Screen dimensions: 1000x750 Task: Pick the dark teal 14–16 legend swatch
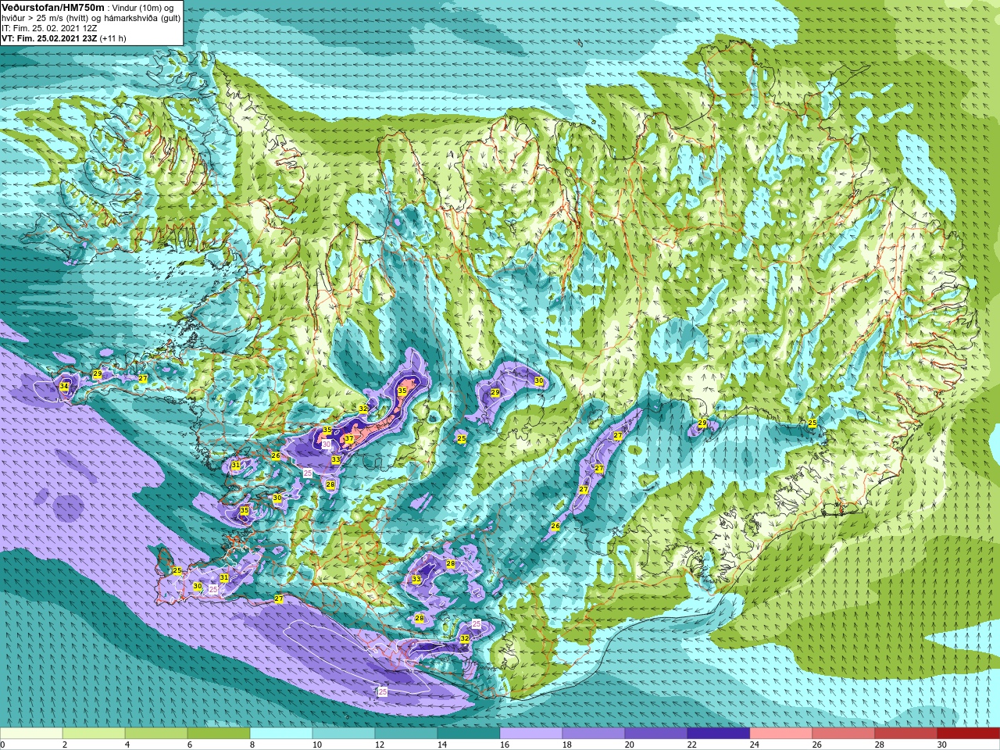tap(469, 733)
